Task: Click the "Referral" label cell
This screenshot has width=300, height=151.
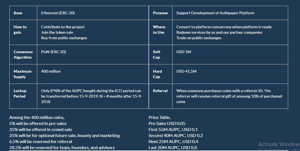Action: click(x=160, y=91)
